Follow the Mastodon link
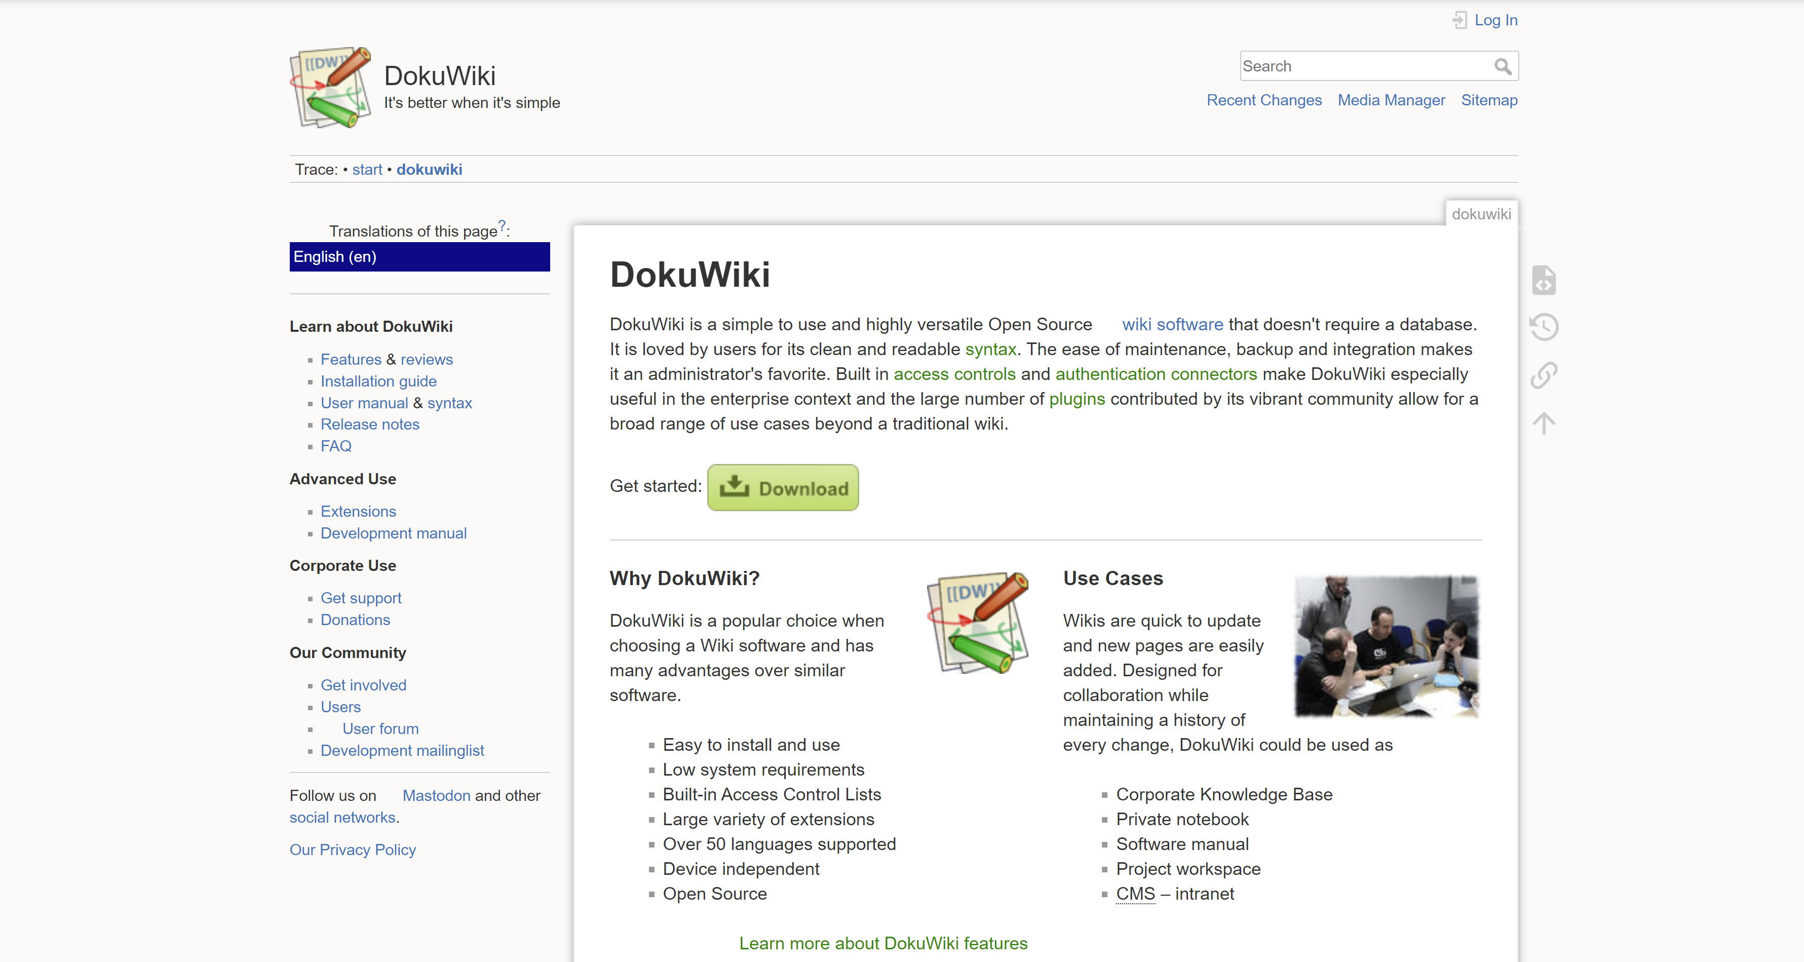 [x=436, y=795]
